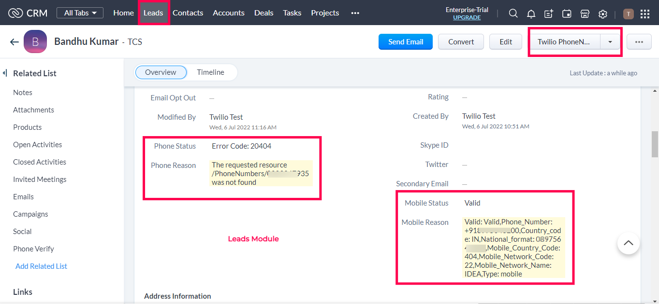Click the Send Email button
The image size is (659, 304).
click(406, 42)
